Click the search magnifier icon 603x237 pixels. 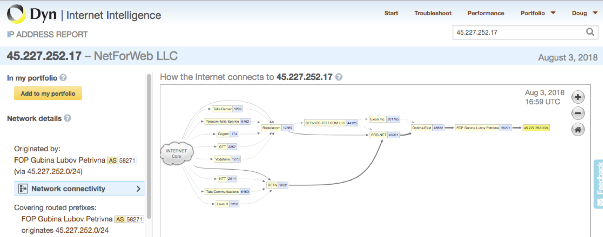590,32
